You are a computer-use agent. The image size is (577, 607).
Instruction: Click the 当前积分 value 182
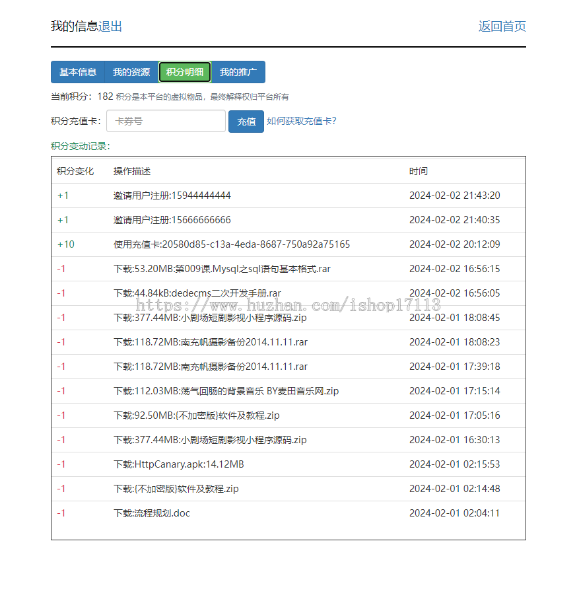pos(105,96)
